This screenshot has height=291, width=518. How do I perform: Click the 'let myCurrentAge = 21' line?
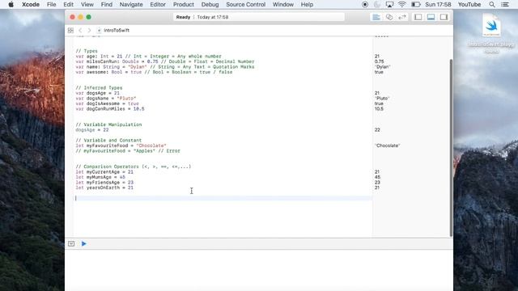(104, 172)
